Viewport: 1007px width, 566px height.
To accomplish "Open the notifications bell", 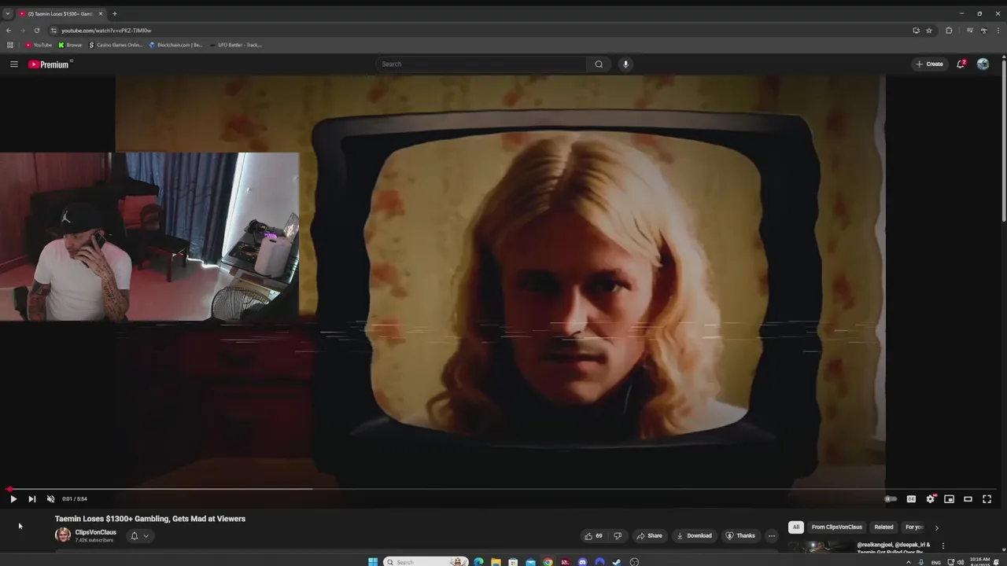I will (x=961, y=64).
